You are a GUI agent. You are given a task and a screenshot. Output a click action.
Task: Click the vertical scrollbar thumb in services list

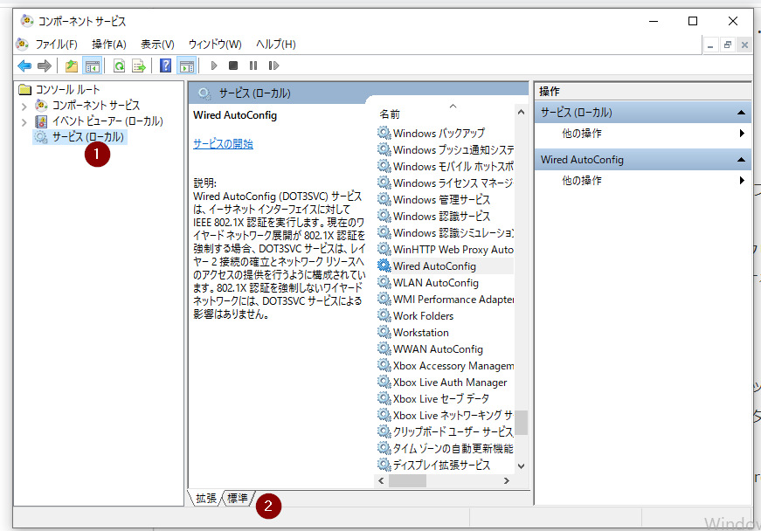pos(522,423)
